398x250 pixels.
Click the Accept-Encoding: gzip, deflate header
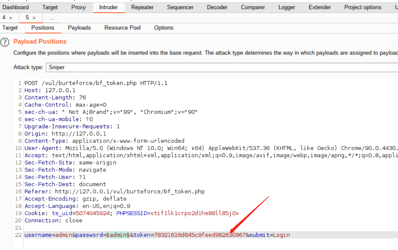click(x=76, y=199)
